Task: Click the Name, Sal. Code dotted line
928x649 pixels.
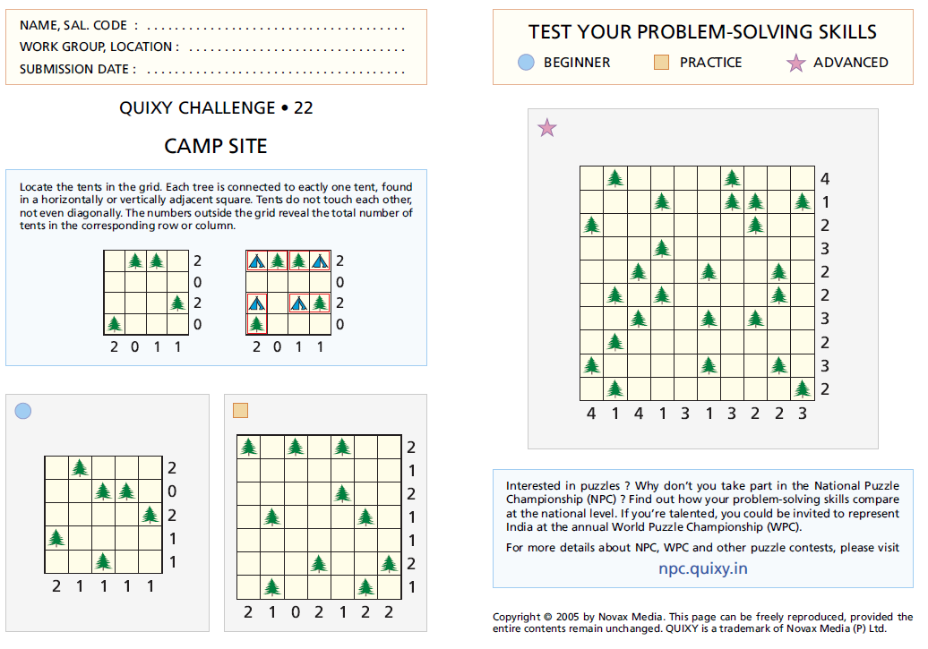Action: [x=276, y=27]
